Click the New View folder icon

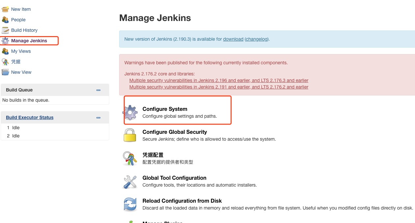tap(5, 72)
